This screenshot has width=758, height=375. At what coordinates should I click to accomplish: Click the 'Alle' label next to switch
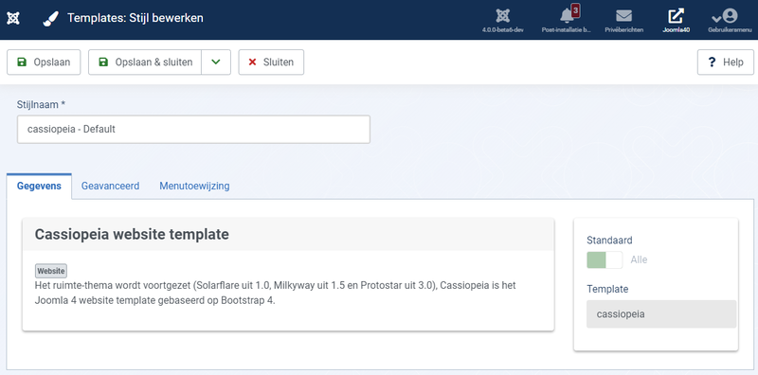639,259
